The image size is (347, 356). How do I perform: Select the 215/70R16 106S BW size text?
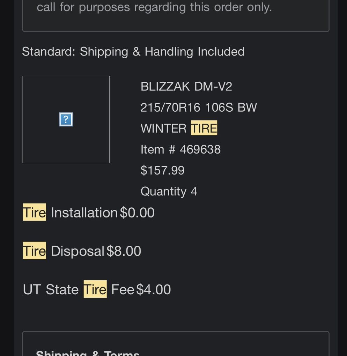coord(198,107)
